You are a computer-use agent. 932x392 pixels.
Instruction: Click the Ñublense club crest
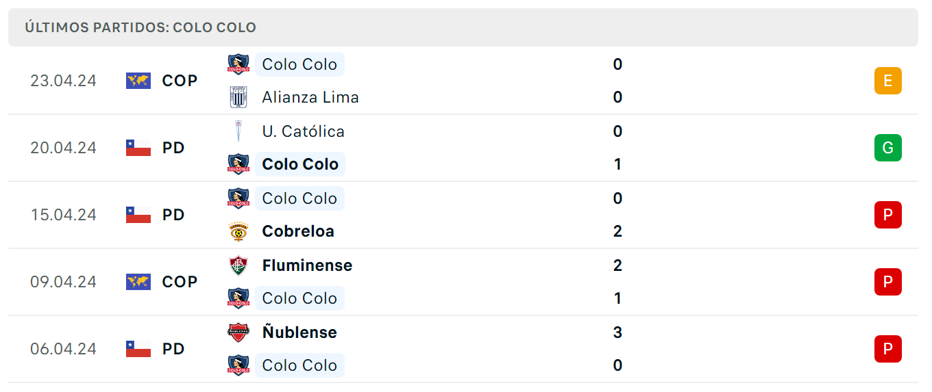(x=238, y=332)
